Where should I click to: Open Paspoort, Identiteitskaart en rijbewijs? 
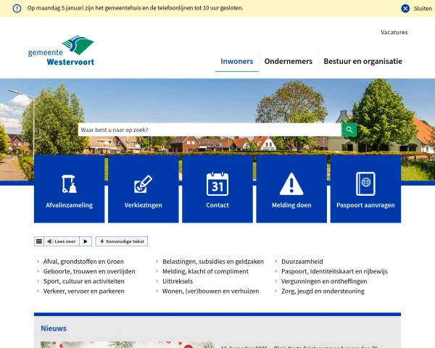pos(334,271)
